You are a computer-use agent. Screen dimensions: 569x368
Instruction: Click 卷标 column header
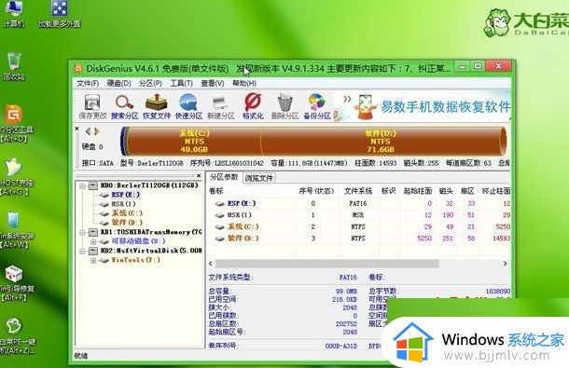[x=215, y=191]
